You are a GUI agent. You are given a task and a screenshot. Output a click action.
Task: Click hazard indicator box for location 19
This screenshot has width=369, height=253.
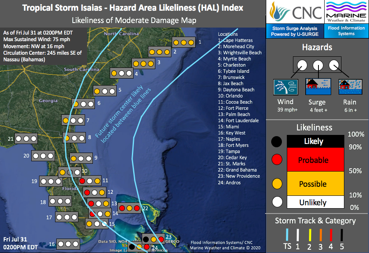point(51,181)
